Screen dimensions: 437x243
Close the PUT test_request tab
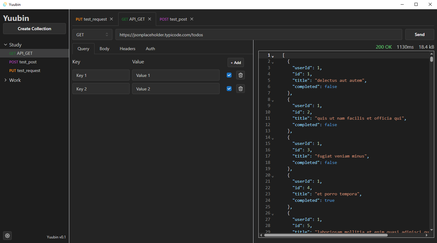pyautogui.click(x=111, y=19)
